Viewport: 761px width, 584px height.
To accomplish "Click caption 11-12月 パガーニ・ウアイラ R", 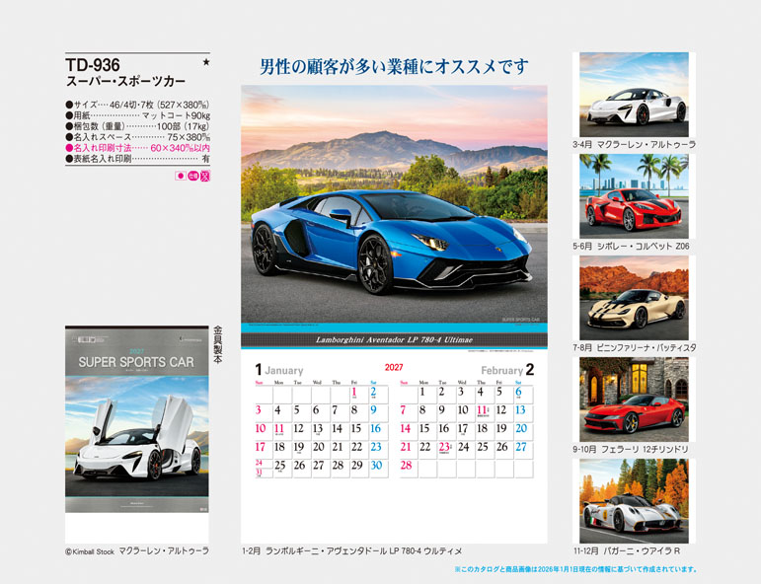I will click(x=627, y=551).
